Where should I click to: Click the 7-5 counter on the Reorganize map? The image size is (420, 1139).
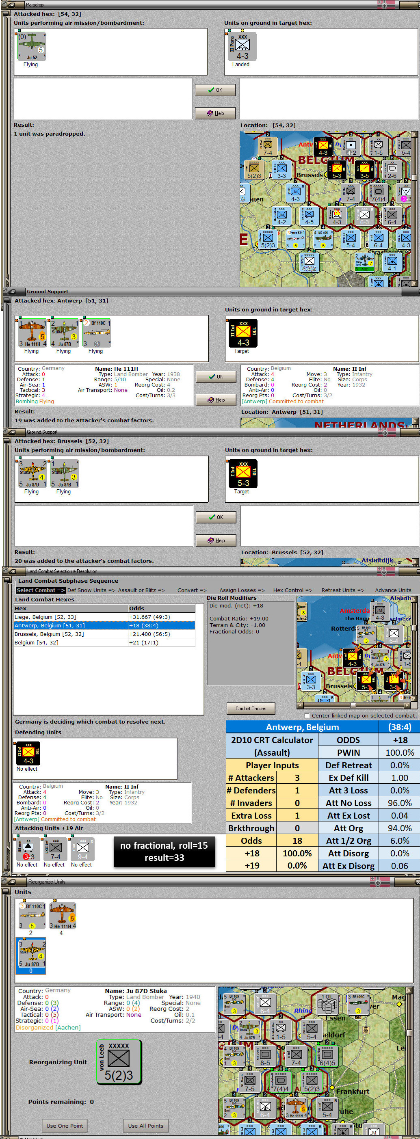coord(249,1082)
